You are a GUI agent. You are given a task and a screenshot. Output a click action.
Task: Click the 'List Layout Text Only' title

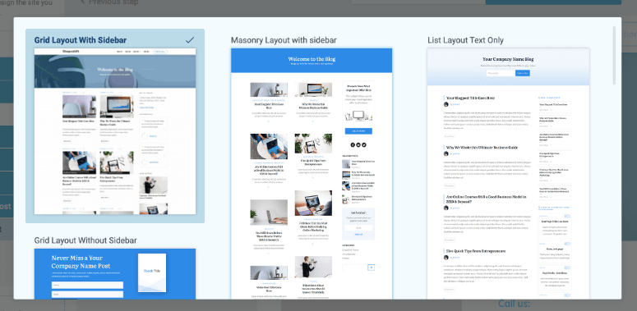[465, 40]
